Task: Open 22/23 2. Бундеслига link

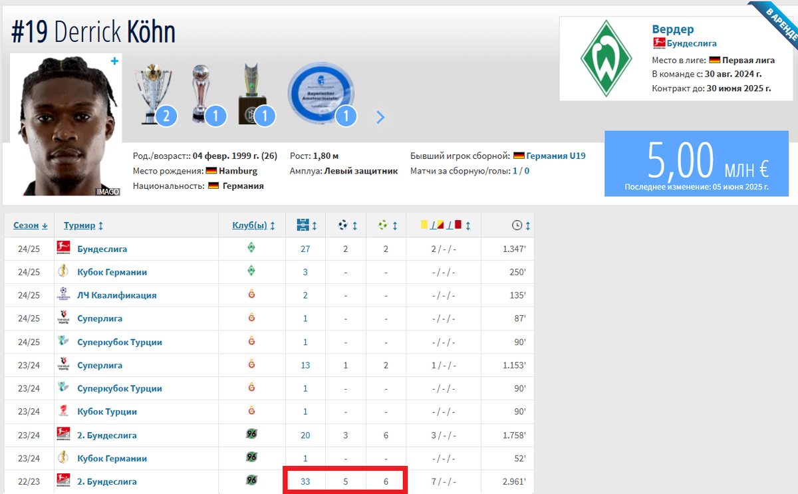Action: (107, 481)
